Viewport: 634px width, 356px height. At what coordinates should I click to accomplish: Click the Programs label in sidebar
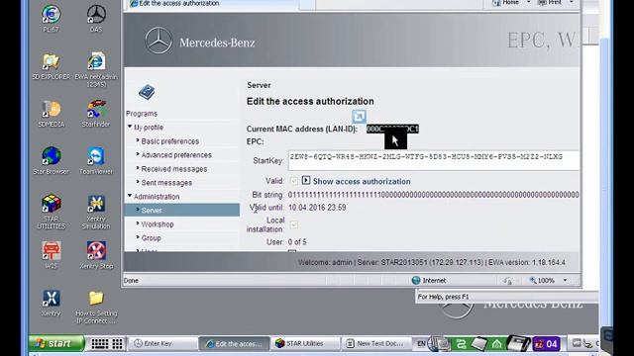click(142, 114)
